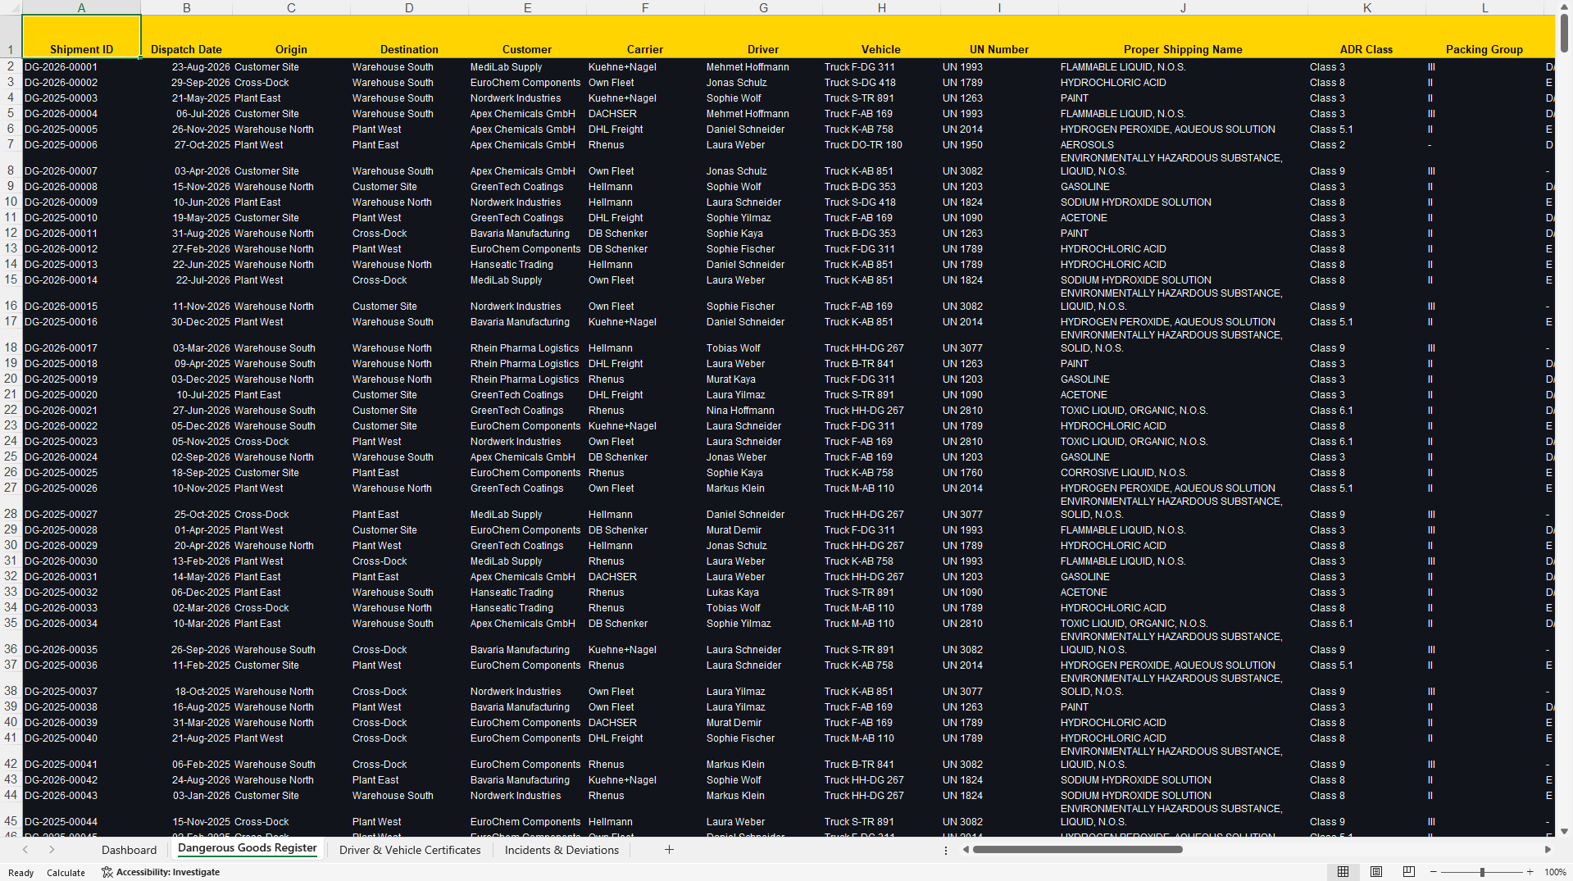
Task: Adjust the zoom slider handle
Action: 1482,872
